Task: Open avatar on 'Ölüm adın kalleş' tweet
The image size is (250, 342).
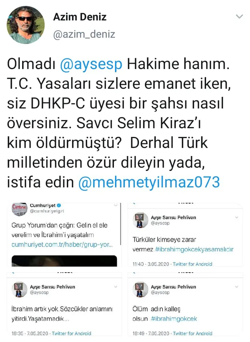Action: coord(140,289)
